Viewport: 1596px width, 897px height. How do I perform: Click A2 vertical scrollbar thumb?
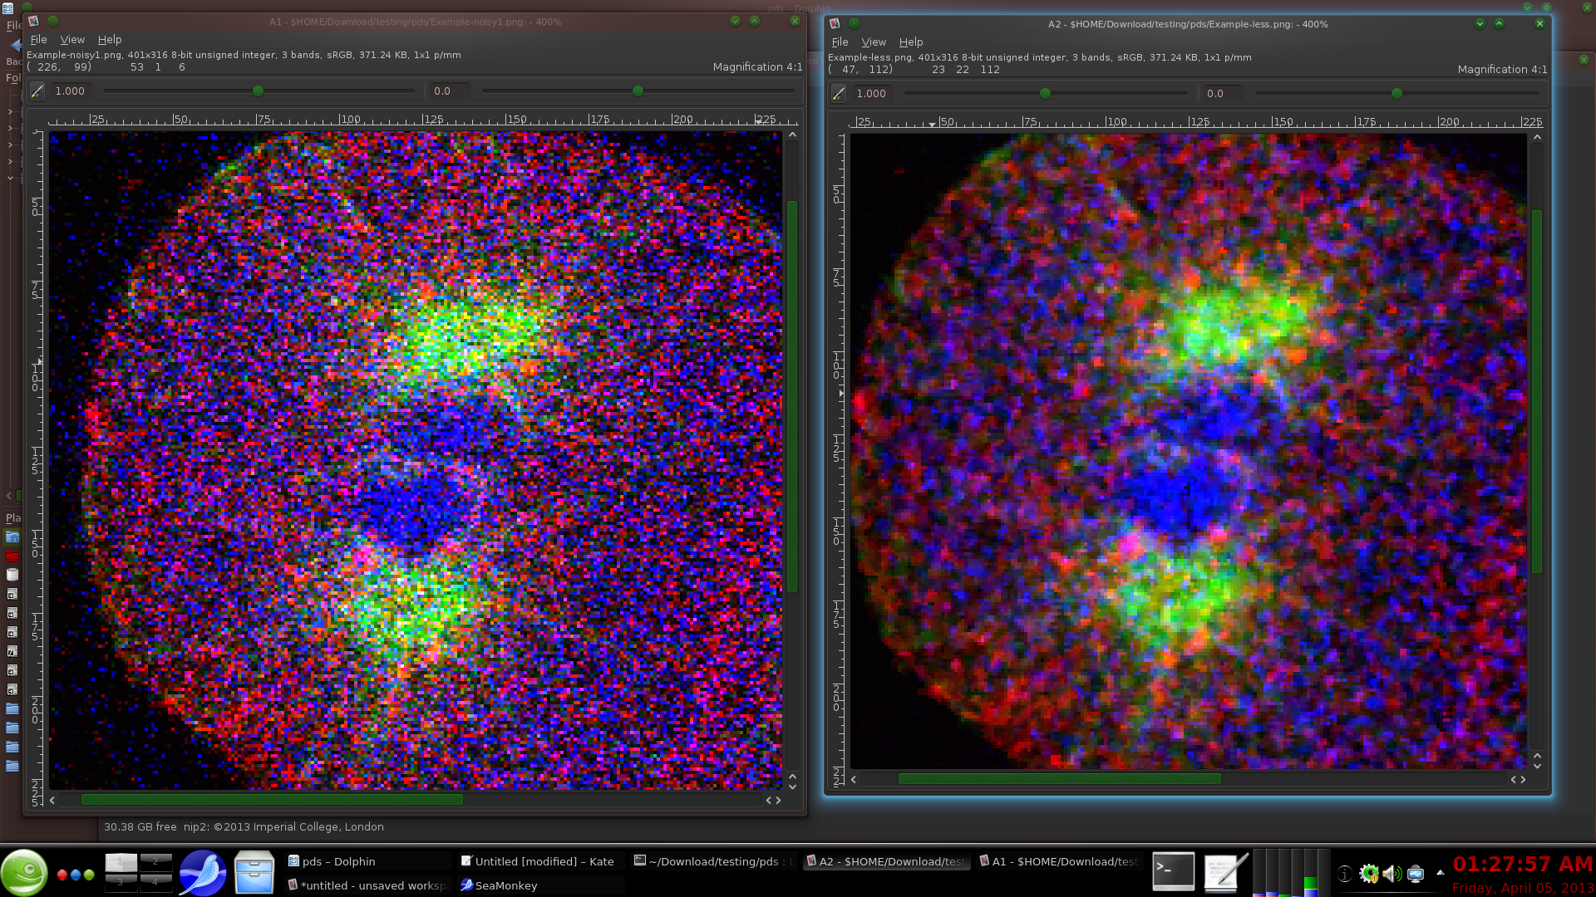tap(1537, 391)
